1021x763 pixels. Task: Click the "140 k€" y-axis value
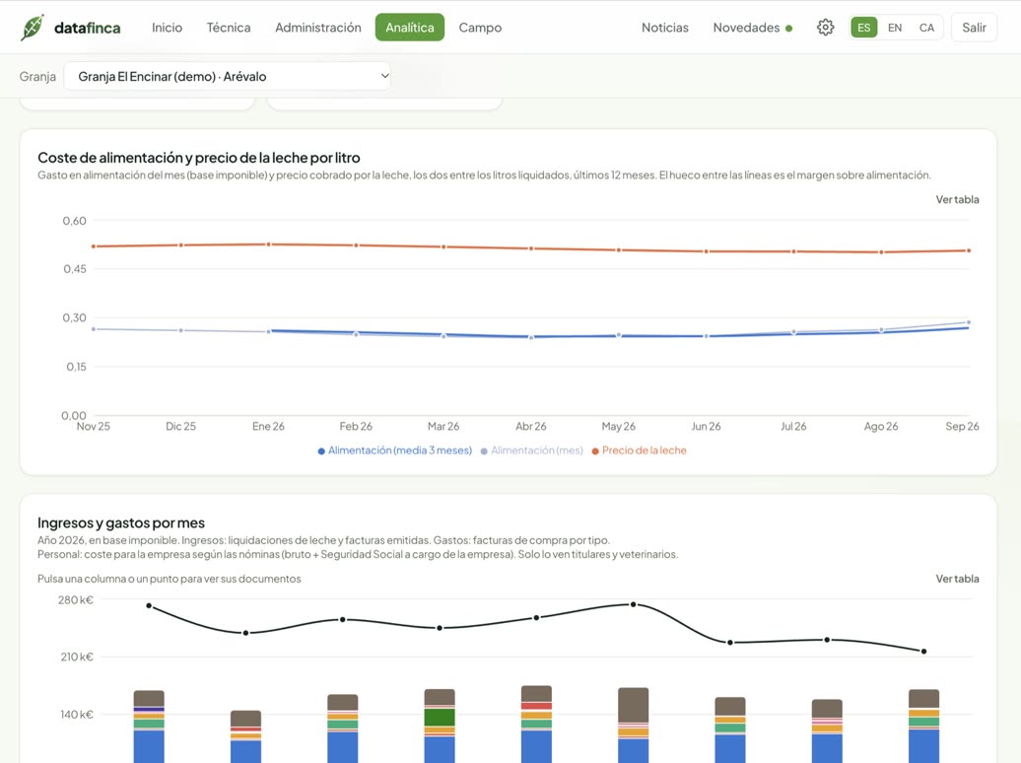click(x=77, y=715)
